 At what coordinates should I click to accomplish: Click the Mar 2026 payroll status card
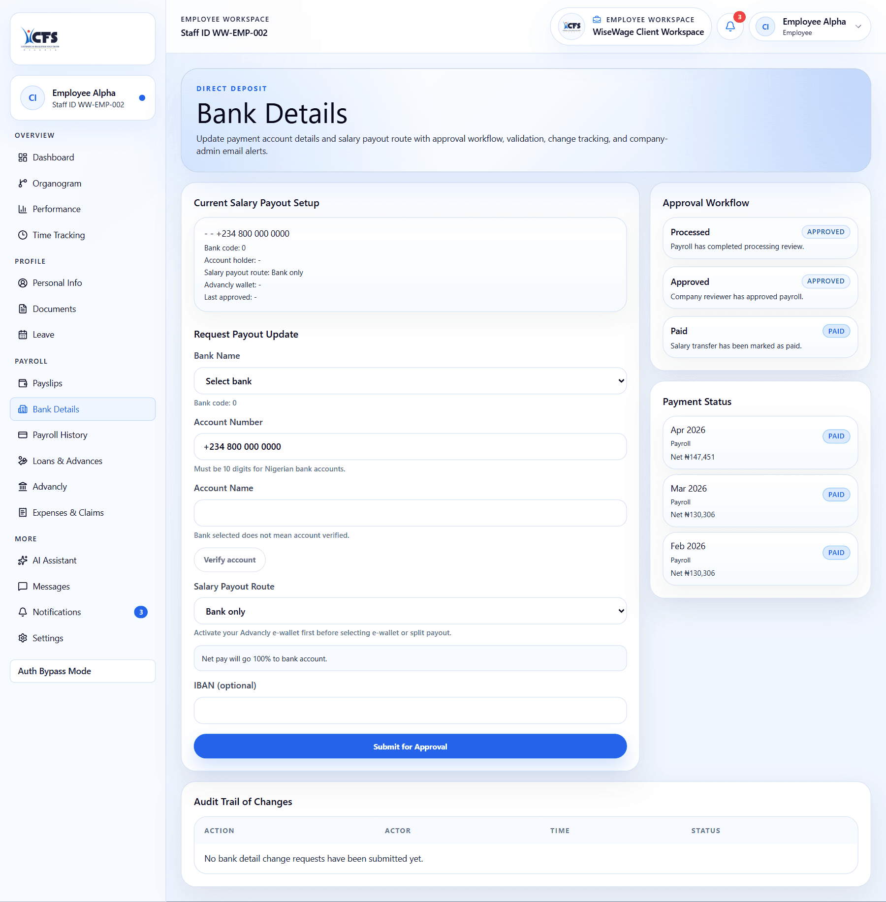point(760,501)
